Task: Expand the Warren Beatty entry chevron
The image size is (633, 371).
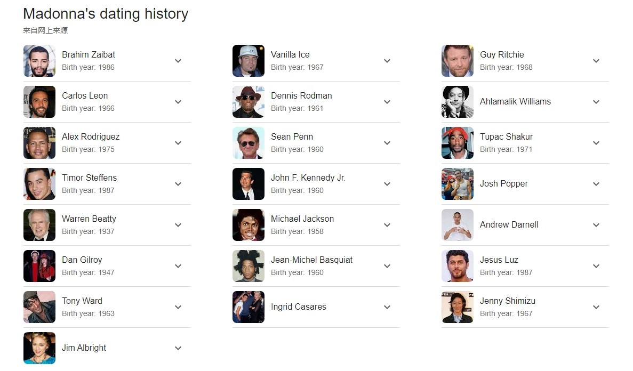Action: (178, 225)
